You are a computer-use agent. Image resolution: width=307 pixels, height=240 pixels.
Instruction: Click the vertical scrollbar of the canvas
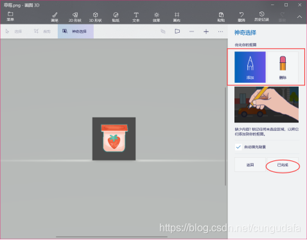coord(225,137)
